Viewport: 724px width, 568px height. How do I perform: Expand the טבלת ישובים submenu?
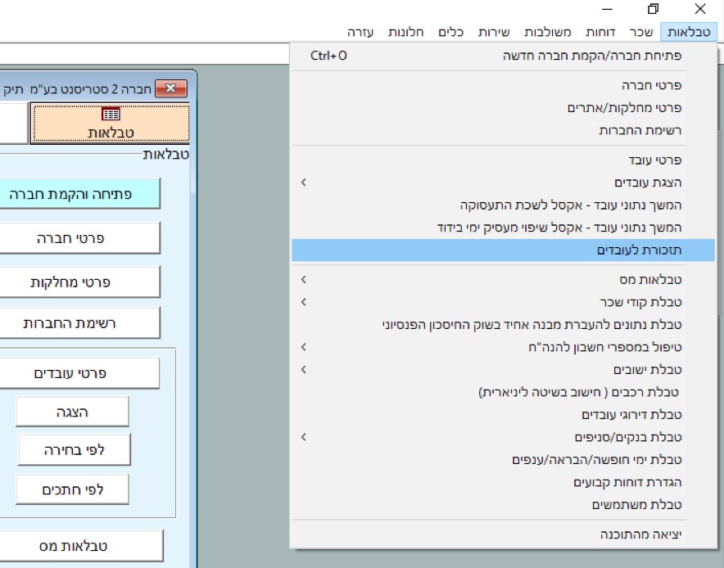(x=504, y=370)
